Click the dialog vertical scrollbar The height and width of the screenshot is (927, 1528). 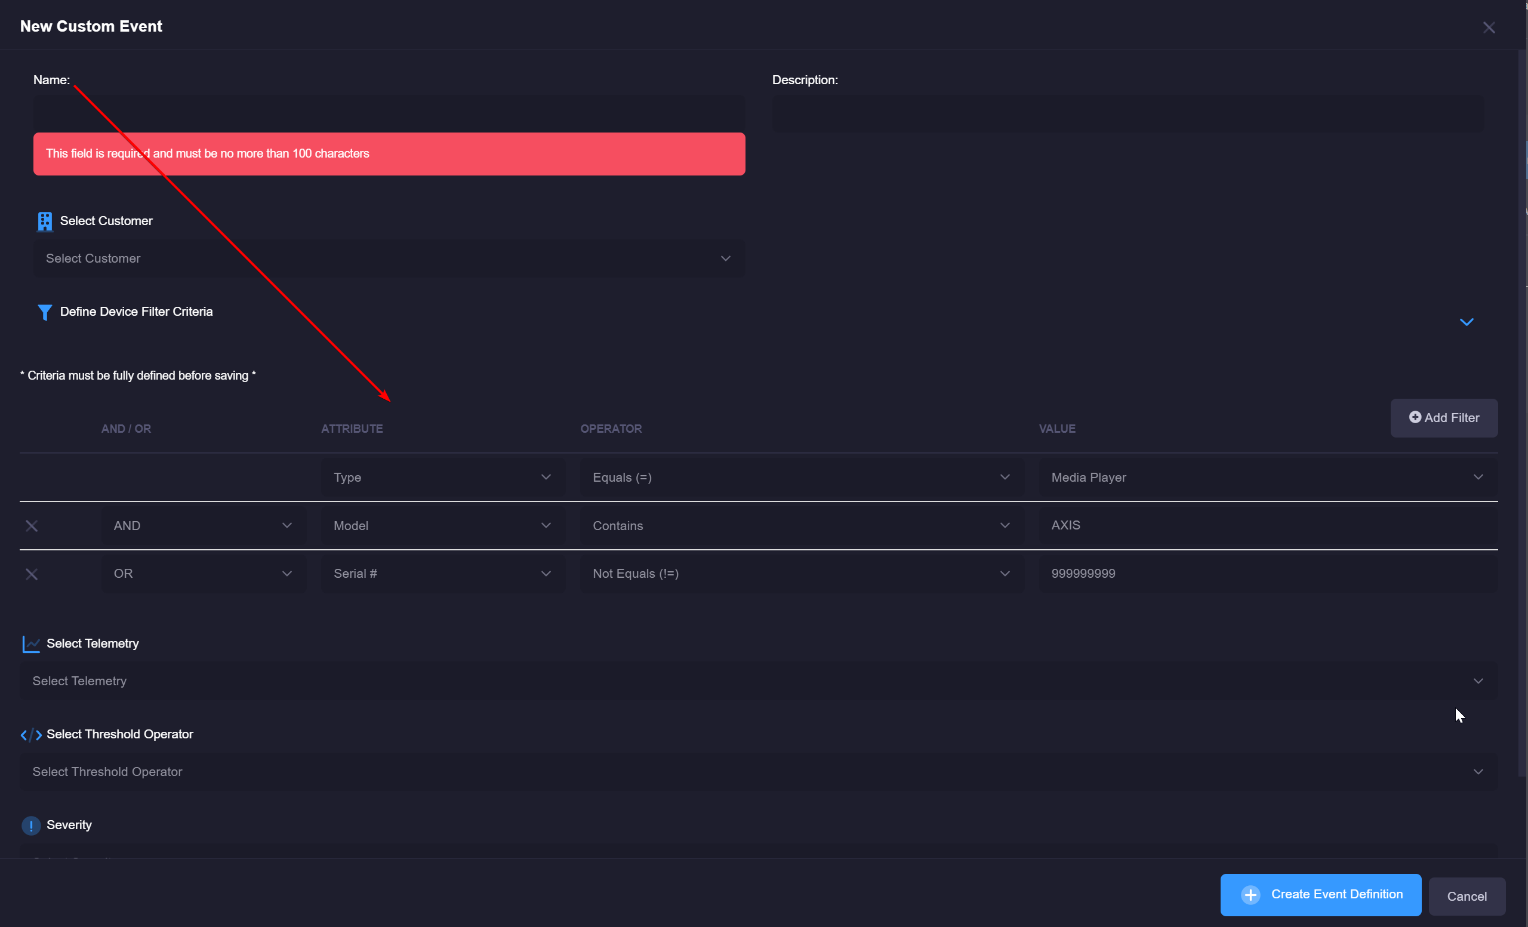[x=1521, y=412]
